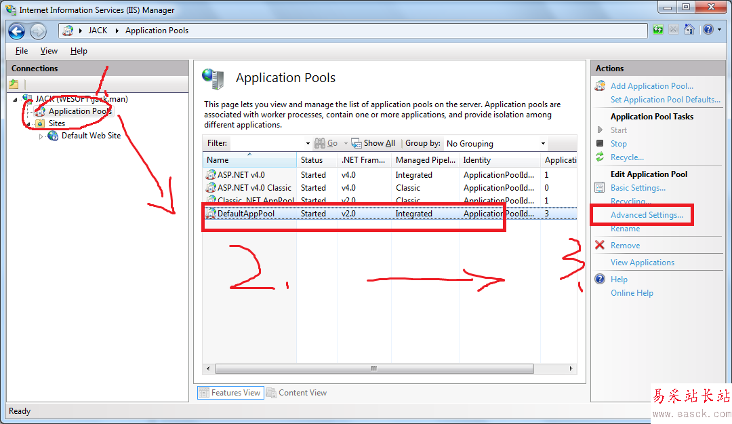Click the green Recycle arrows icon
The width and height of the screenshot is (732, 424).
click(600, 157)
